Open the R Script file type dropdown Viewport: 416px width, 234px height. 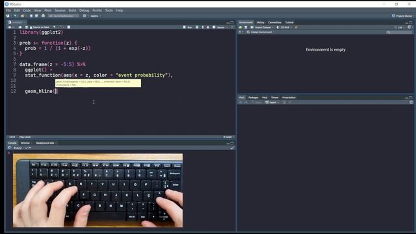pyautogui.click(x=228, y=137)
